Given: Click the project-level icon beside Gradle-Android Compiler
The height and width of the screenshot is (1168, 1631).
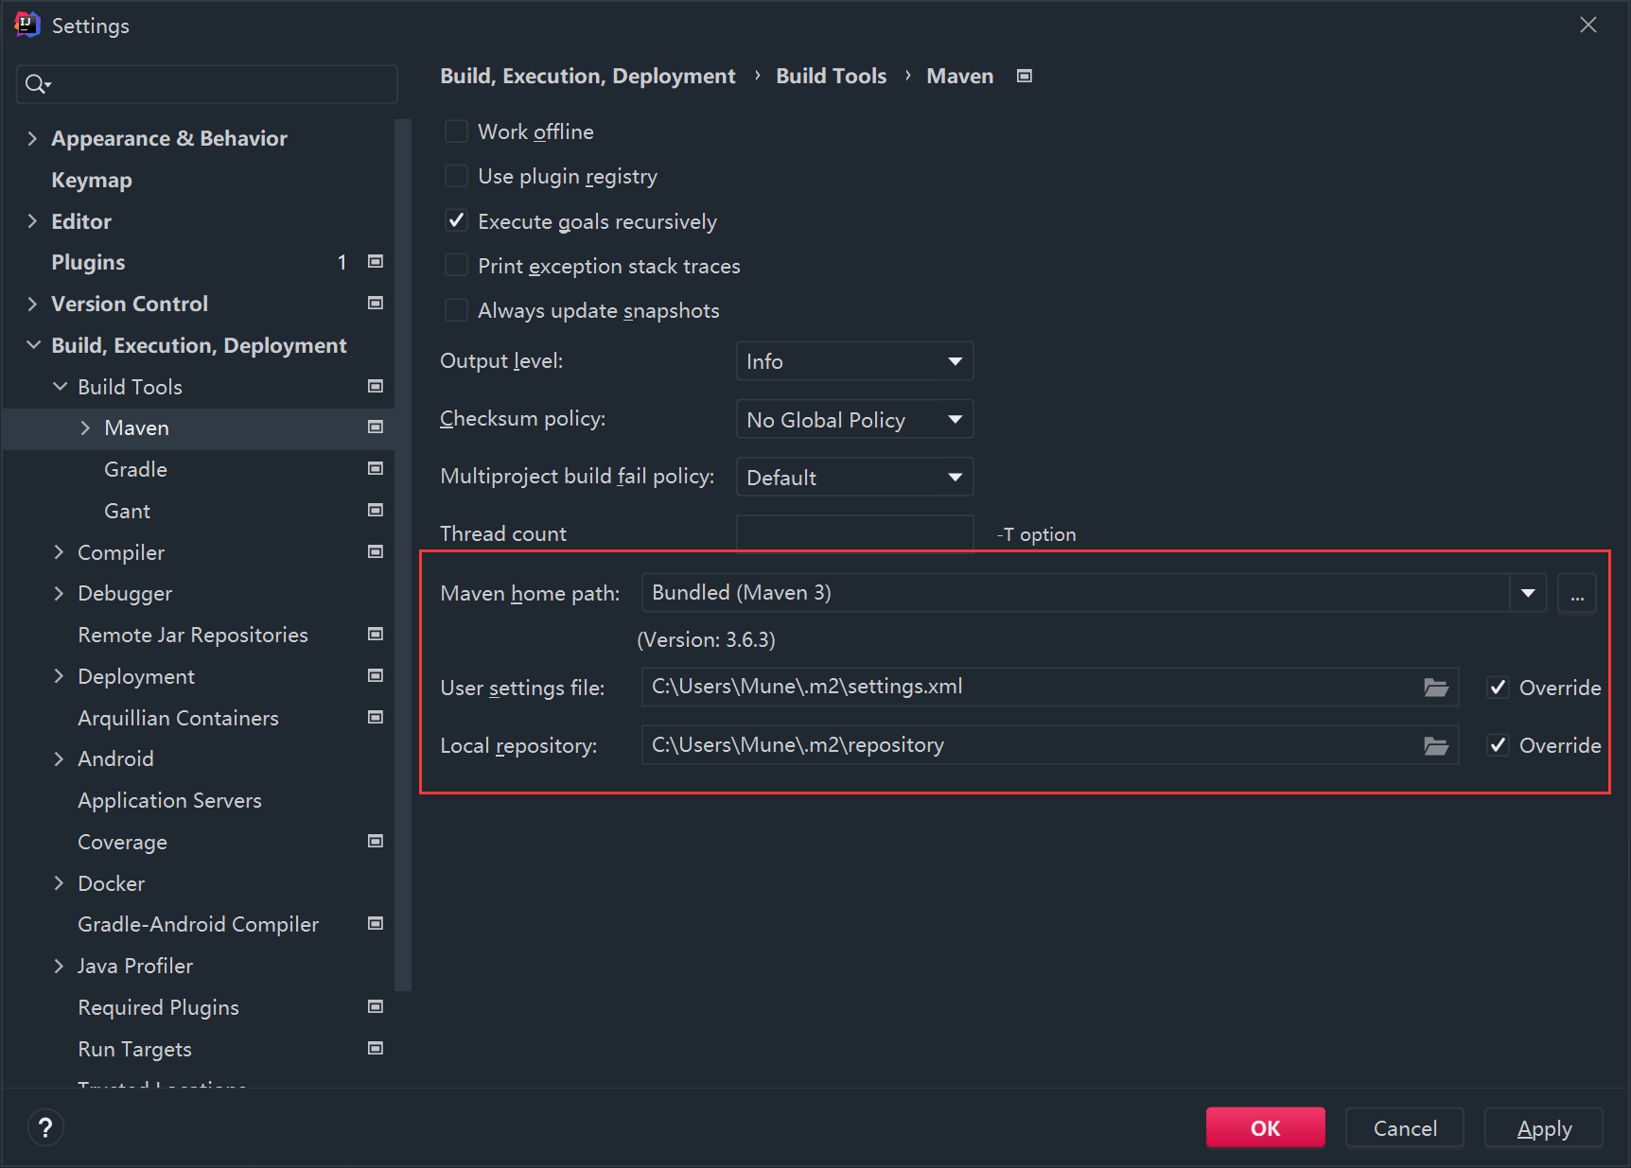Looking at the screenshot, I should coord(376,924).
